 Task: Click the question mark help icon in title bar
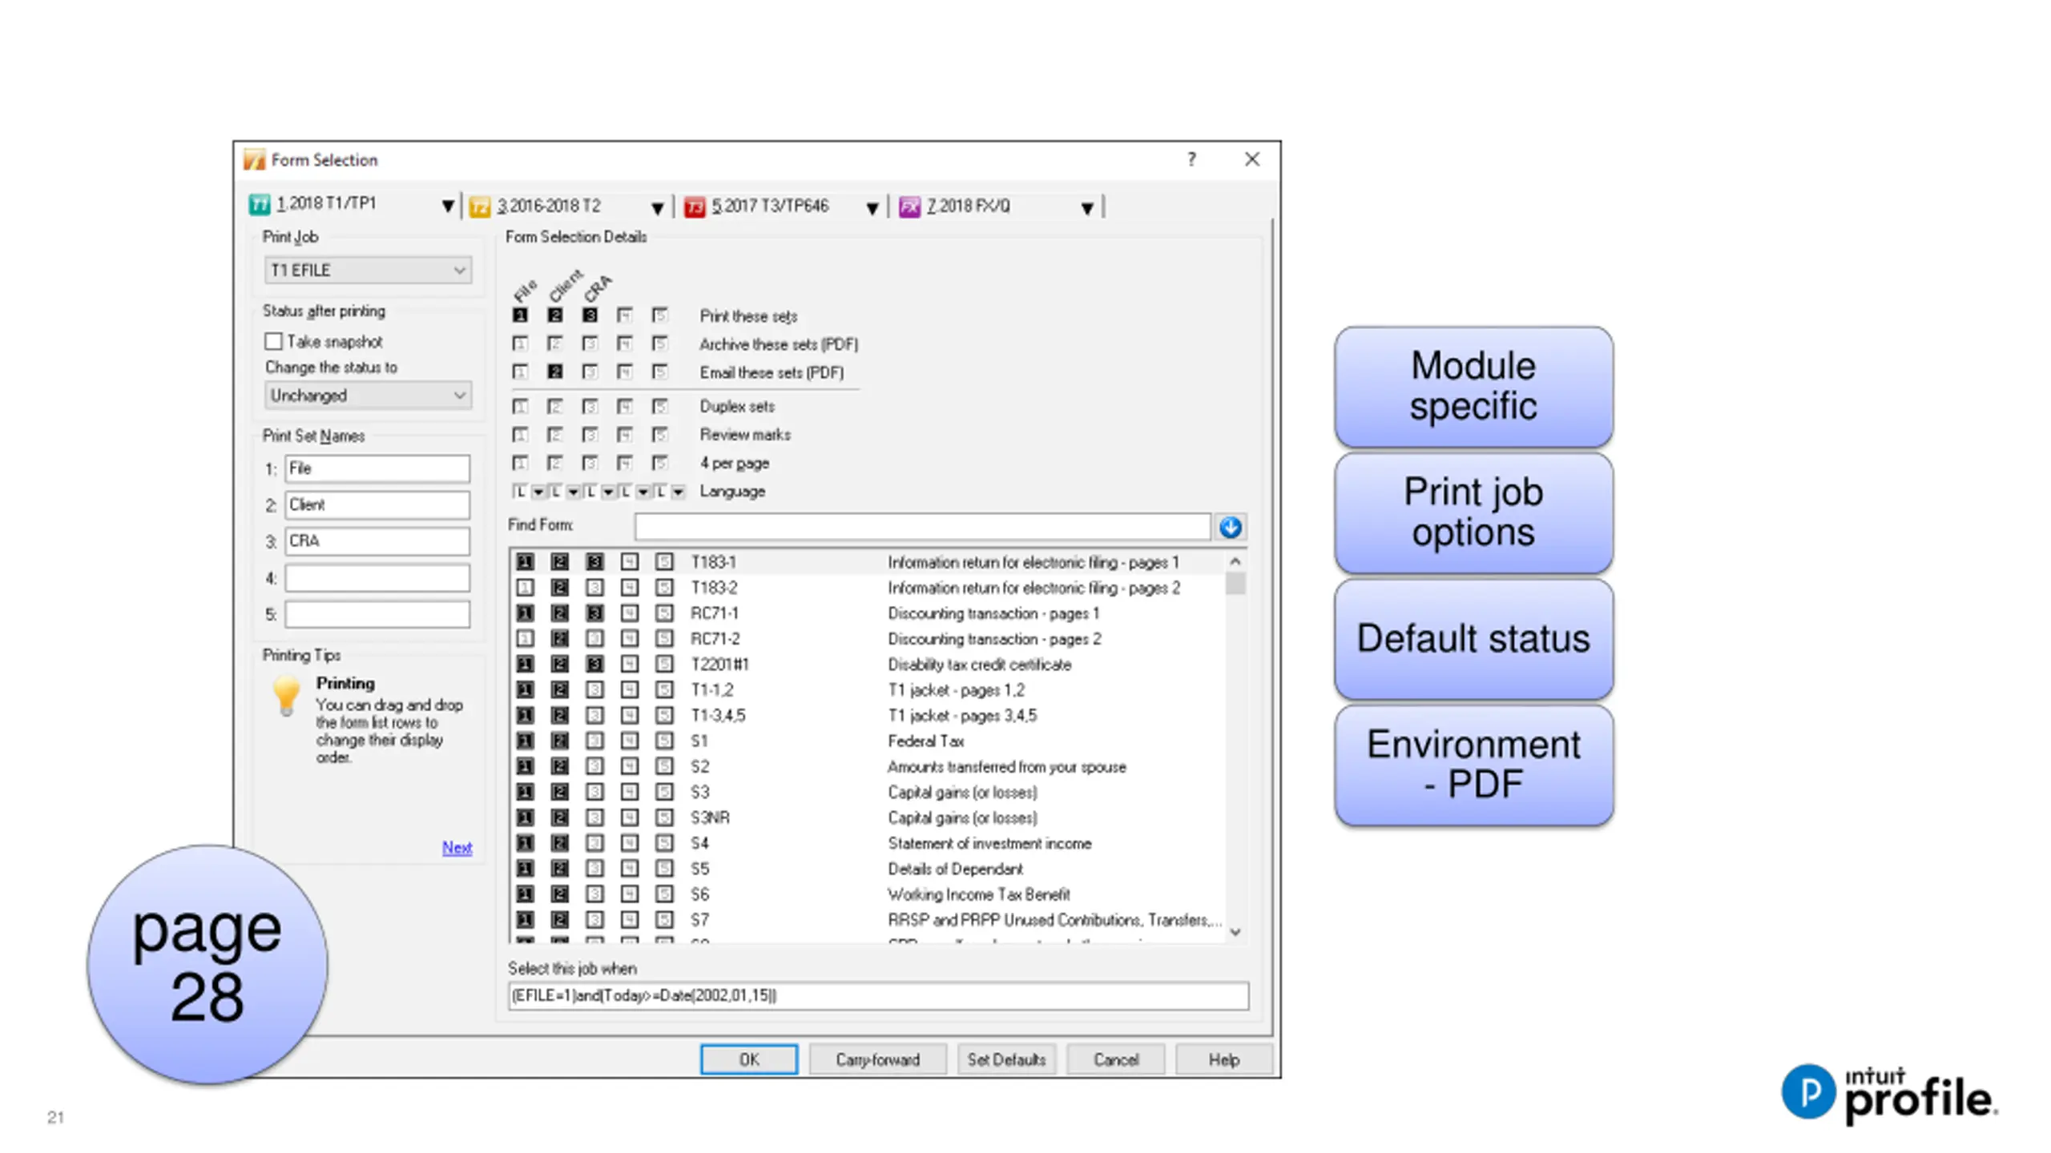point(1191,159)
